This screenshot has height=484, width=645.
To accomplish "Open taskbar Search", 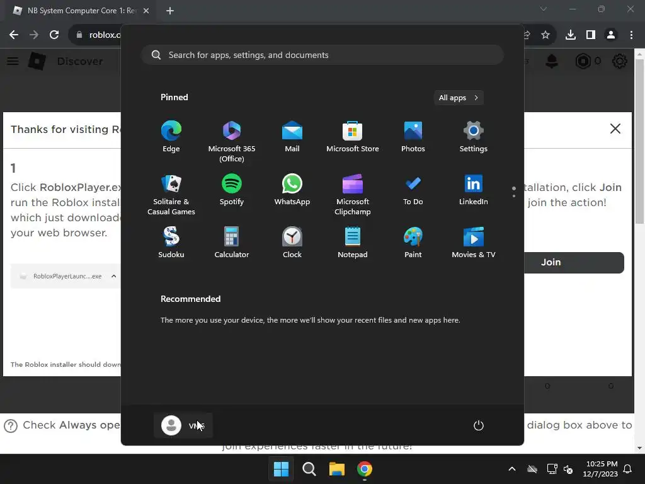I will coord(309,469).
